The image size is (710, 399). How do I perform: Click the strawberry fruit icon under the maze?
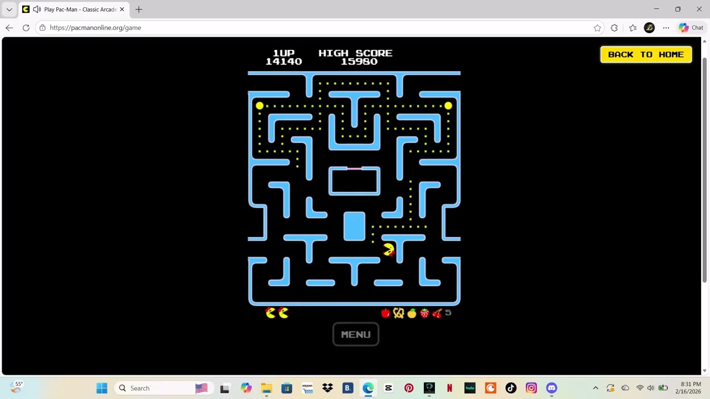tap(424, 313)
